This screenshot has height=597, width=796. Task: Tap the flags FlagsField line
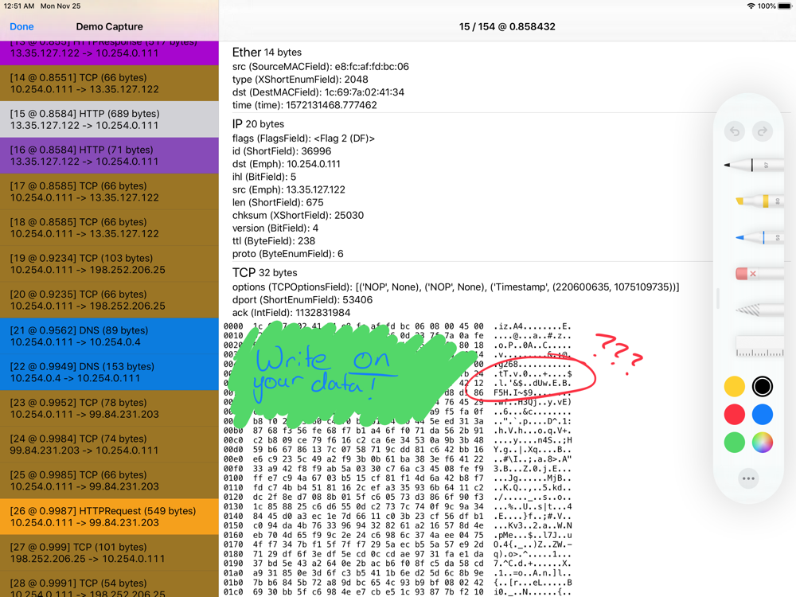point(303,138)
